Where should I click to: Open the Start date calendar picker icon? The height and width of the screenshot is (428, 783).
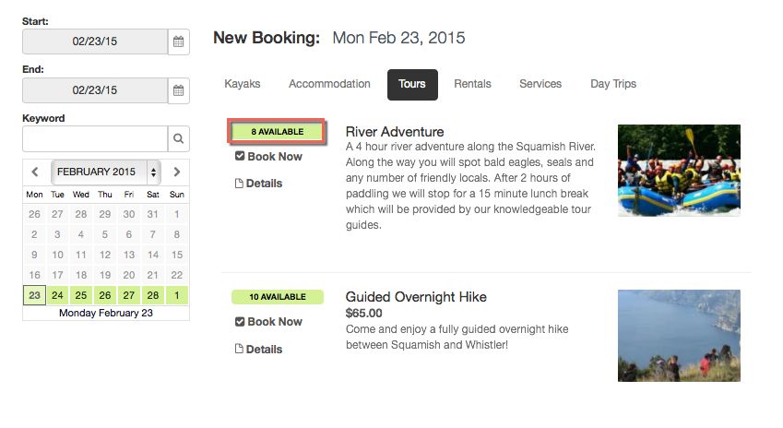[x=179, y=42]
